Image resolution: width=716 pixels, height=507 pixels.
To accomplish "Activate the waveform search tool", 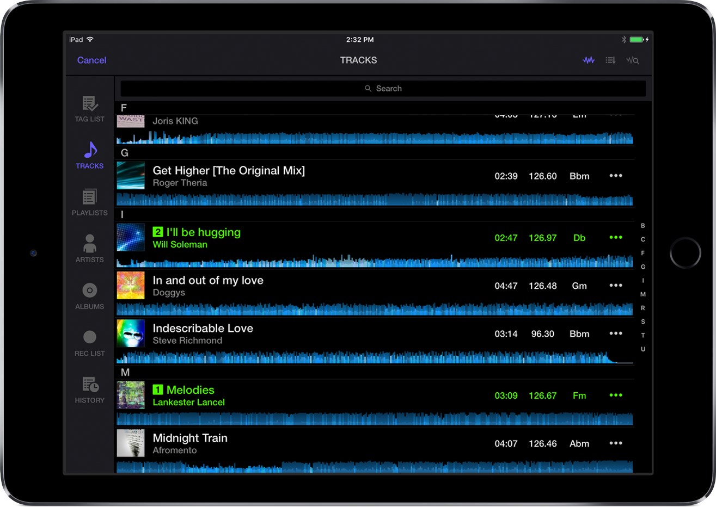I will (x=633, y=60).
